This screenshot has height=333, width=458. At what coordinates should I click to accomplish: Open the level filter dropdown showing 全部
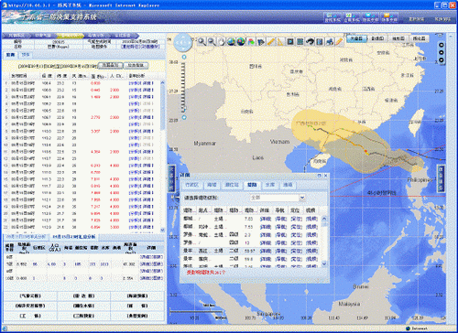[x=302, y=198]
